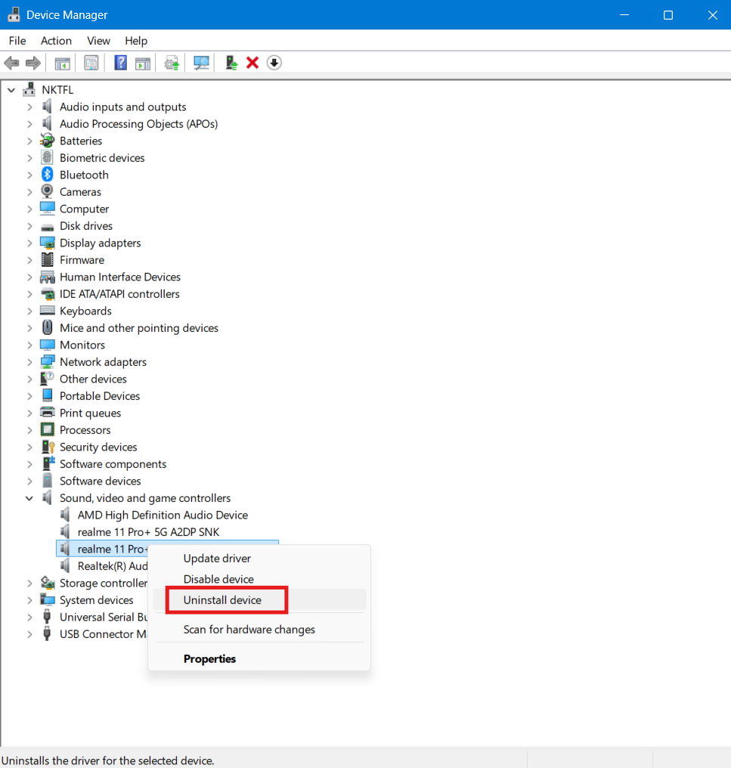731x768 pixels.
Task: Choose Uninstall device from context menu
Action: click(259, 599)
